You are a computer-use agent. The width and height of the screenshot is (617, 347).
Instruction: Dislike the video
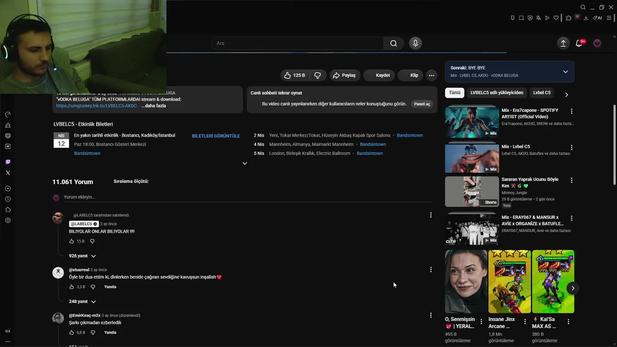318,75
